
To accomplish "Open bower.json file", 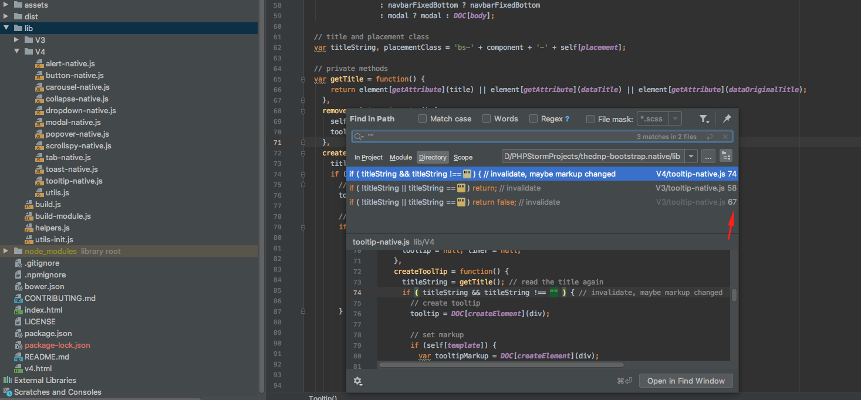I will [x=45, y=286].
